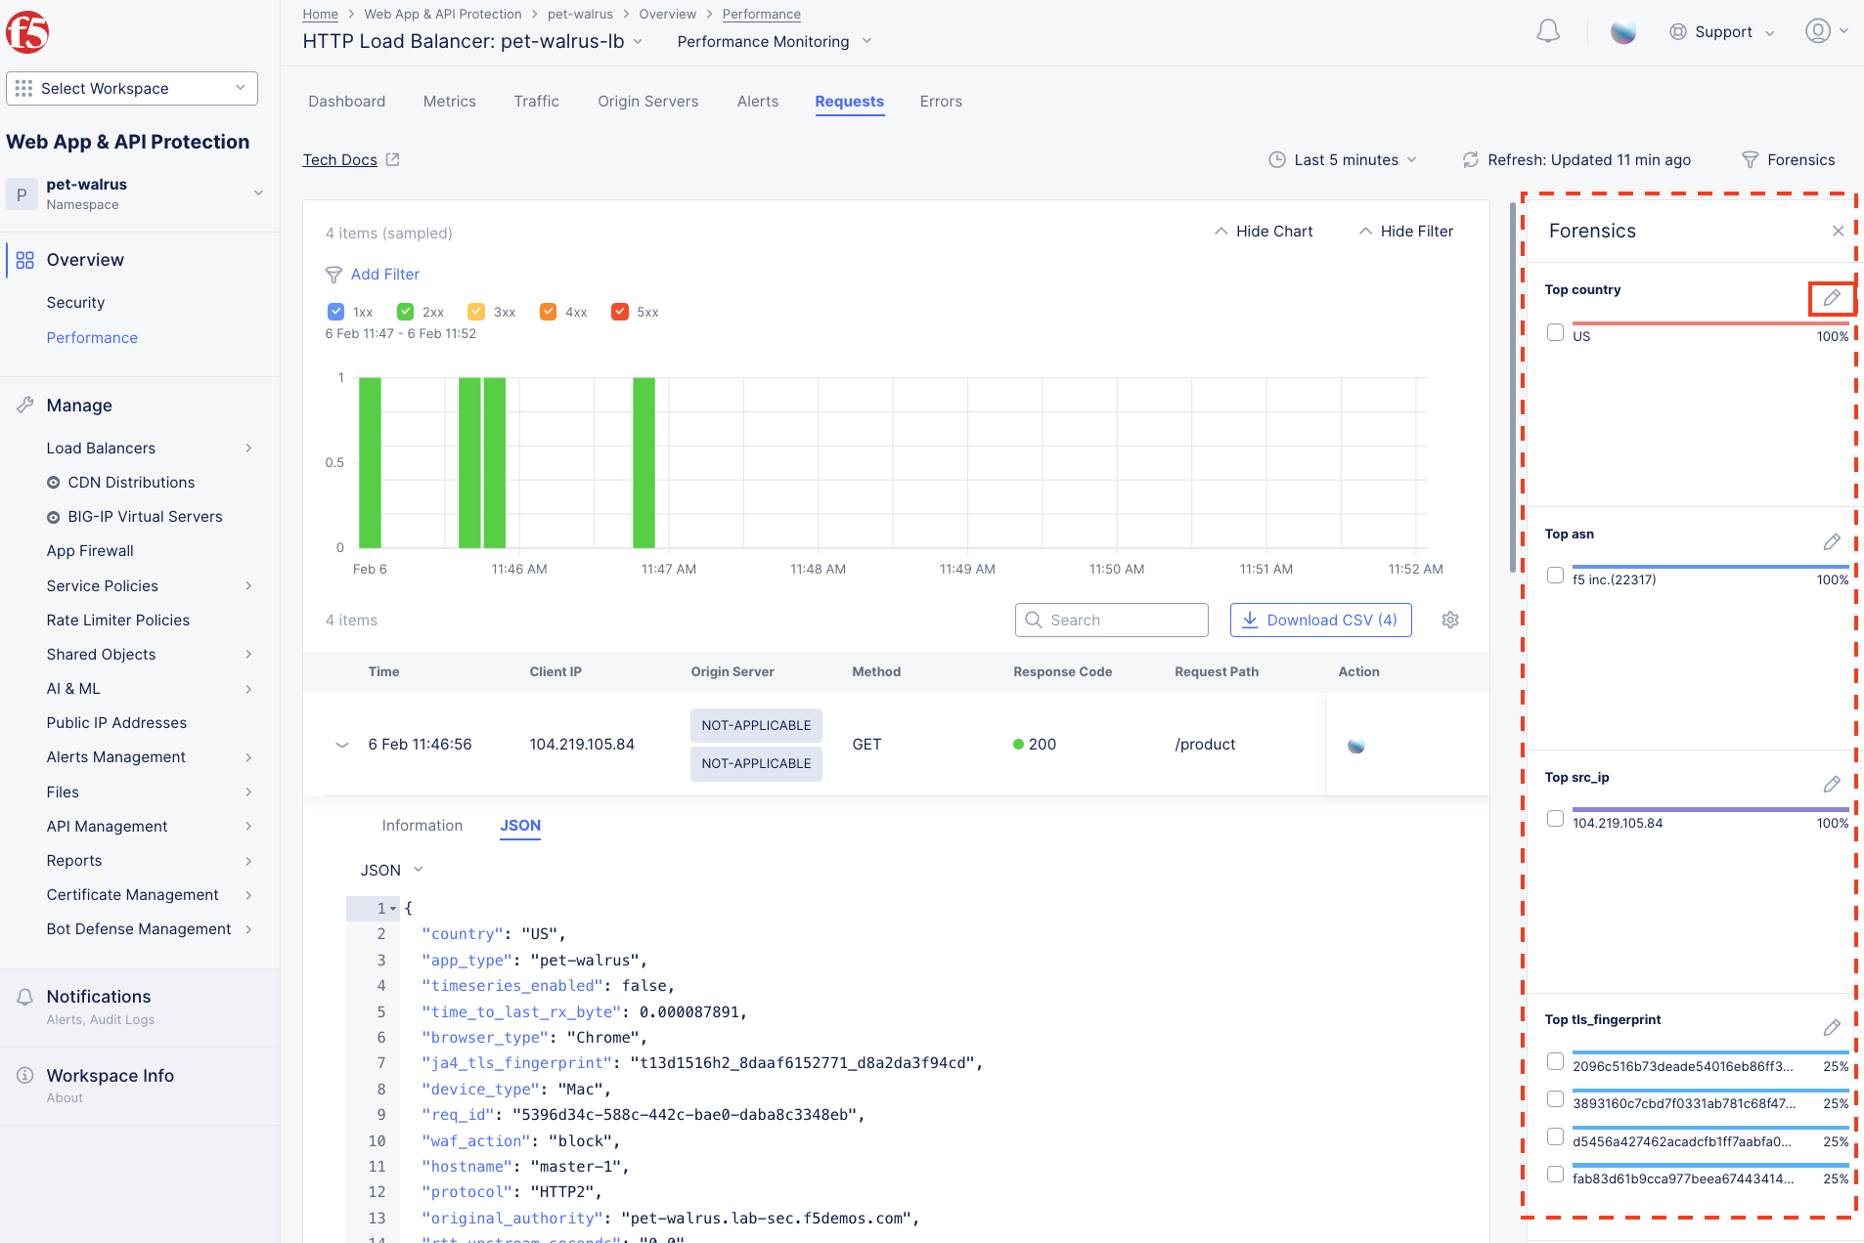Click the Forensics filter icon button

click(x=1788, y=160)
